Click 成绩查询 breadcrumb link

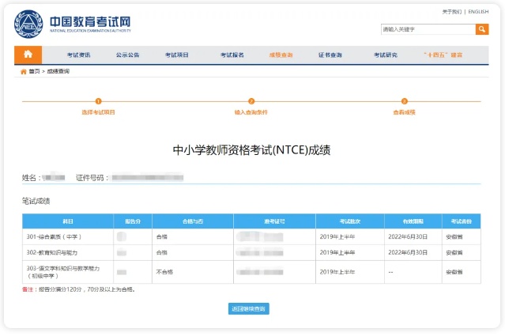click(58, 71)
